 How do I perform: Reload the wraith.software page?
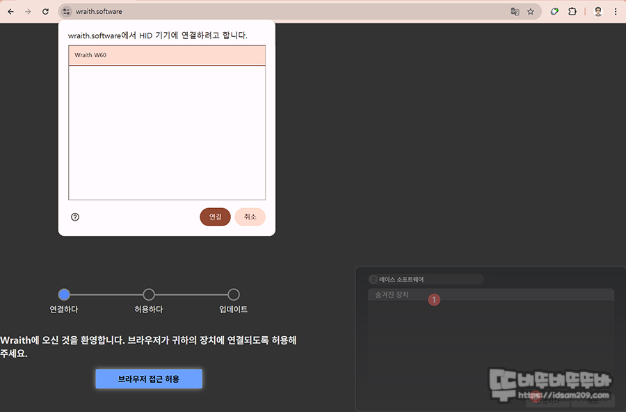click(x=45, y=12)
